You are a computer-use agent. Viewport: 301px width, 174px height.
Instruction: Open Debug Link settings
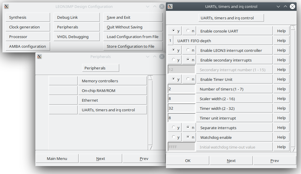click(77, 17)
